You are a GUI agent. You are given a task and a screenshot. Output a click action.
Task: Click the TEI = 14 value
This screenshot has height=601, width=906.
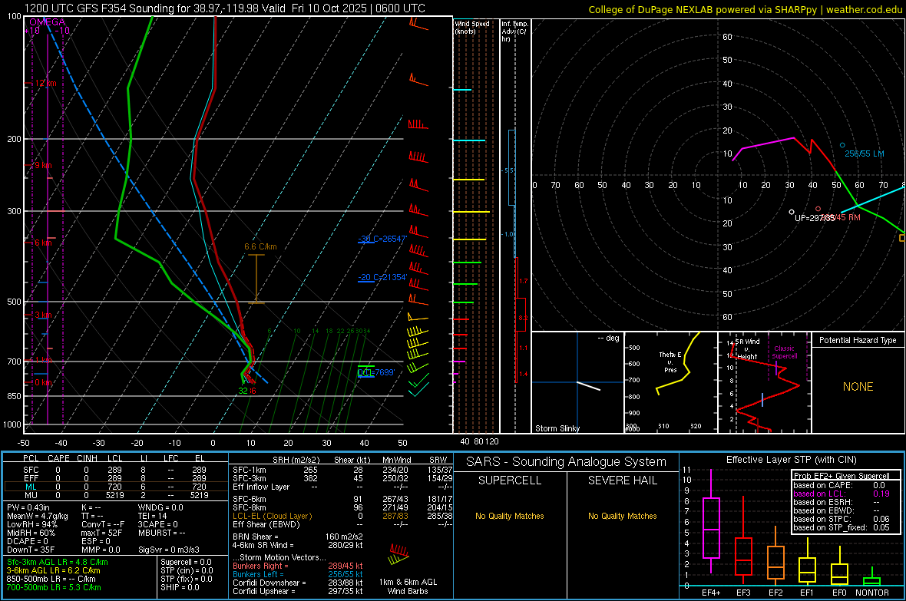(153, 516)
